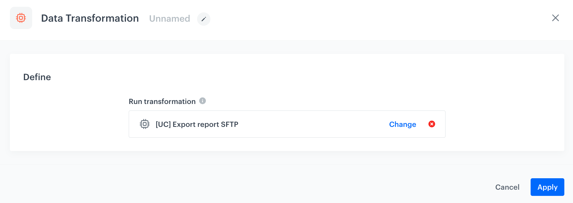This screenshot has height=203, width=573.
Task: Click the red Data Transformation chip icon
Action: click(21, 18)
